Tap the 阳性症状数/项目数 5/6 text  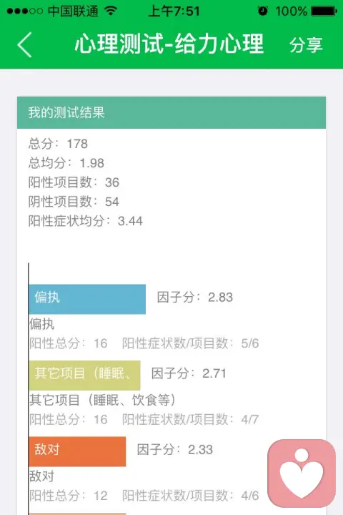coord(190,343)
